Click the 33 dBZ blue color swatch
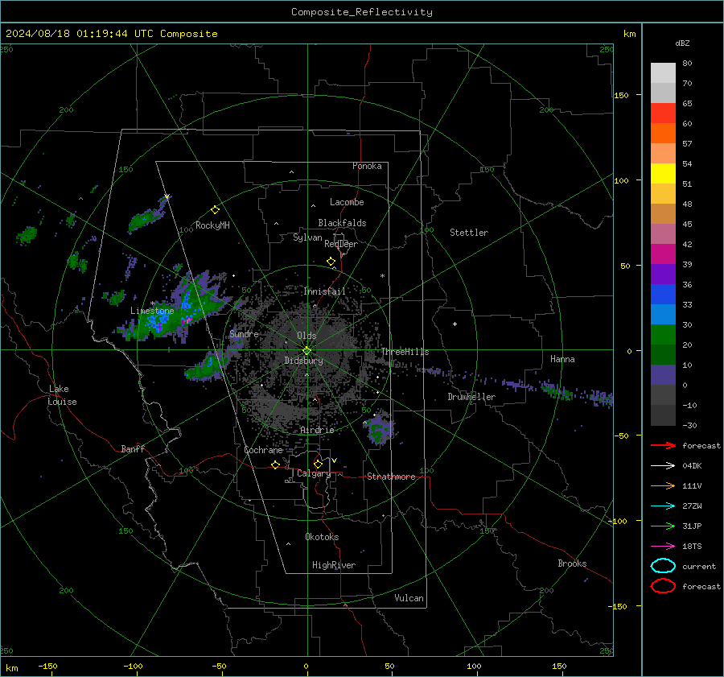 pyautogui.click(x=663, y=314)
